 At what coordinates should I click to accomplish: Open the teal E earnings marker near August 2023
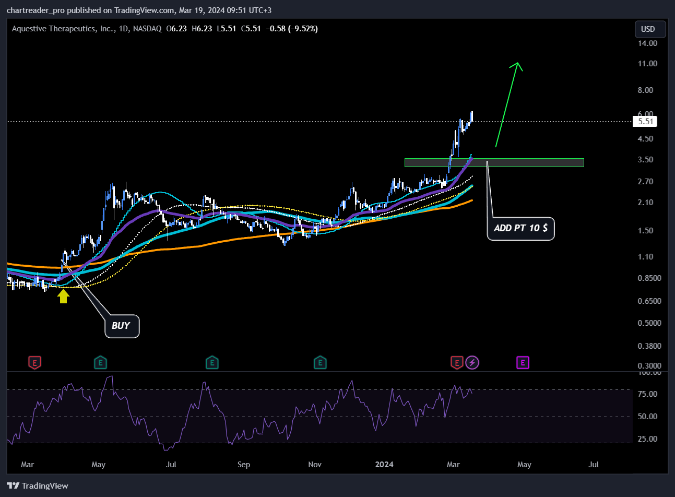click(x=211, y=362)
